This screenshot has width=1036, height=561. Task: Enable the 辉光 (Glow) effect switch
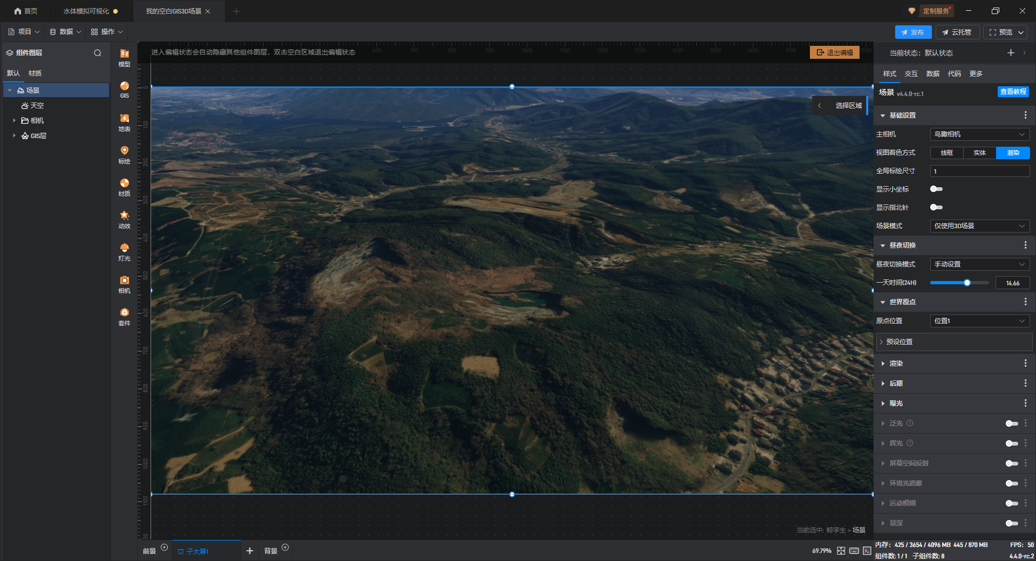(x=1012, y=443)
